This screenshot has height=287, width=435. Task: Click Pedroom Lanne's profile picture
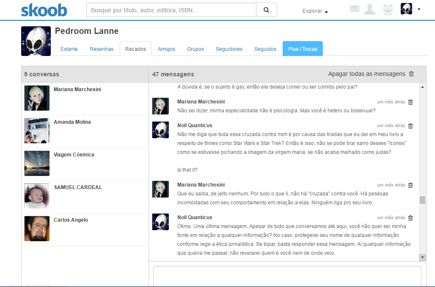pos(36,41)
